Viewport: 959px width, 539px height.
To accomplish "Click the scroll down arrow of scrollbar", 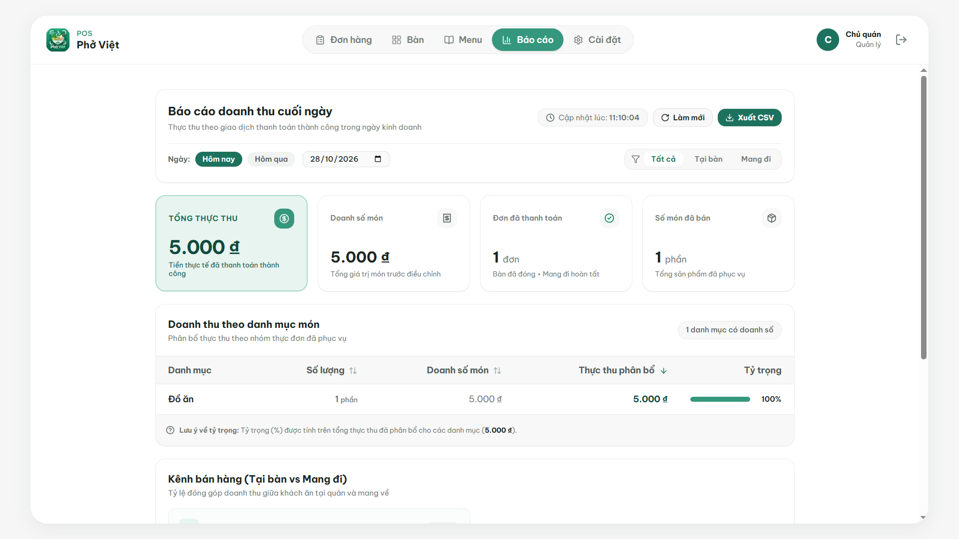I will tap(924, 518).
